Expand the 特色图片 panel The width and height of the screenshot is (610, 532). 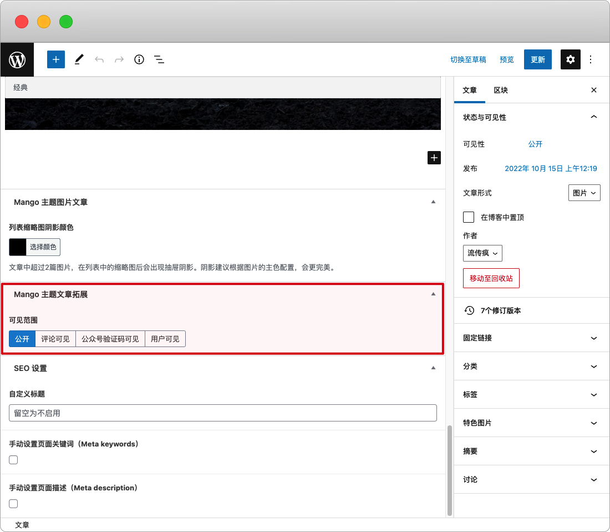tap(531, 423)
